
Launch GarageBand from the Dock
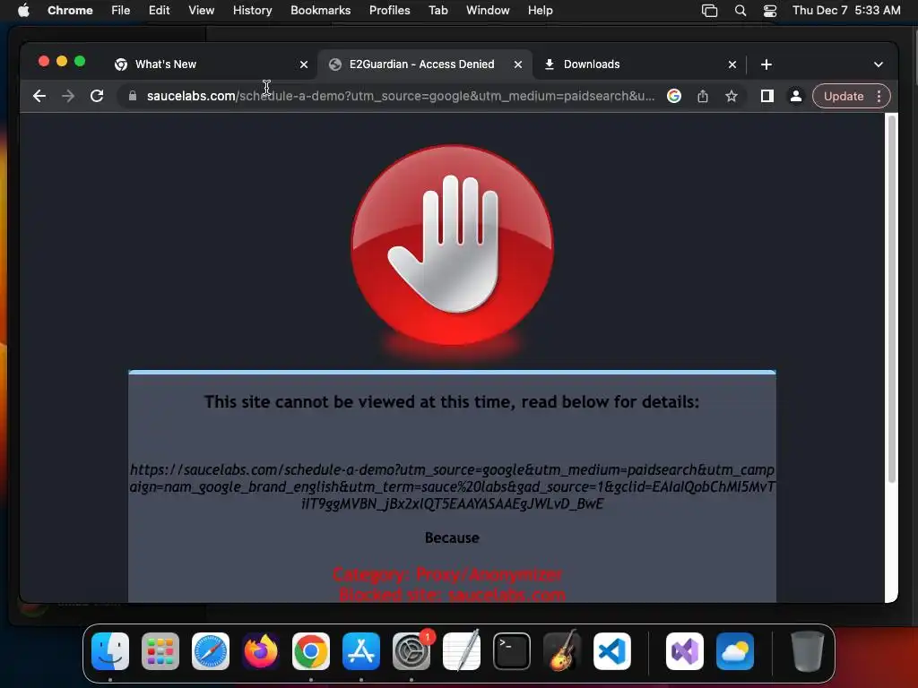[x=562, y=651]
